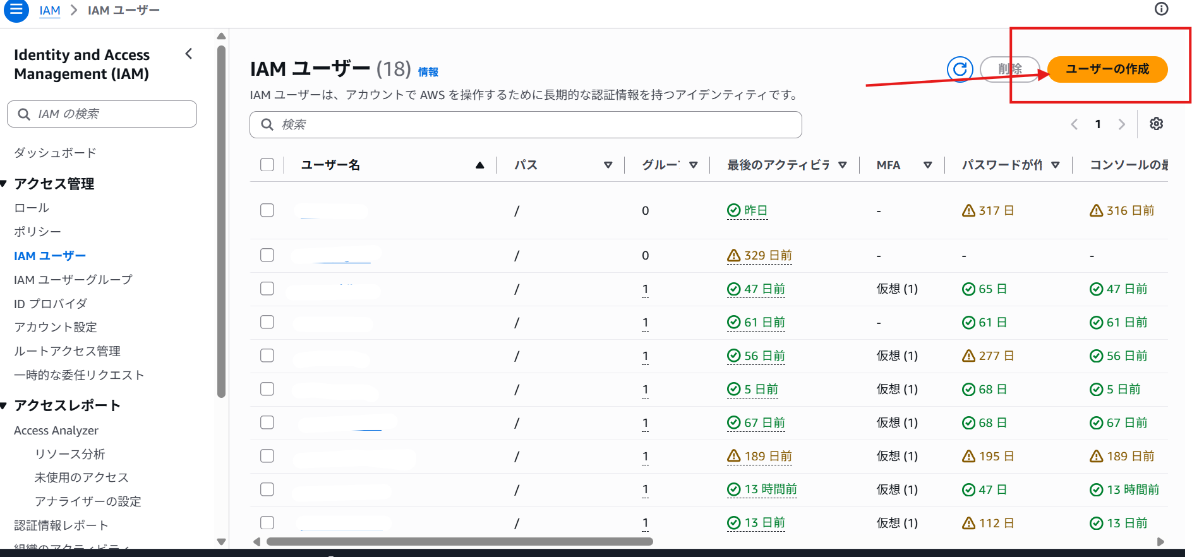This screenshot has height=557, width=1192.
Task: Go to previous page of users
Action: point(1074,124)
